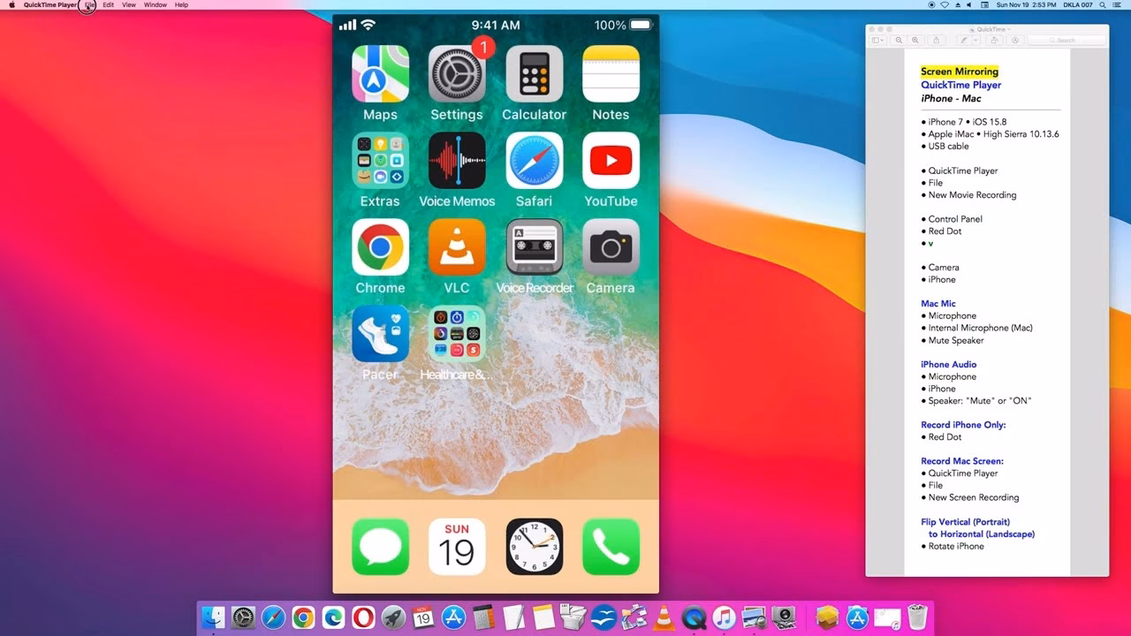1131x636 pixels.
Task: Open iTunes from the Dock
Action: pos(723,617)
